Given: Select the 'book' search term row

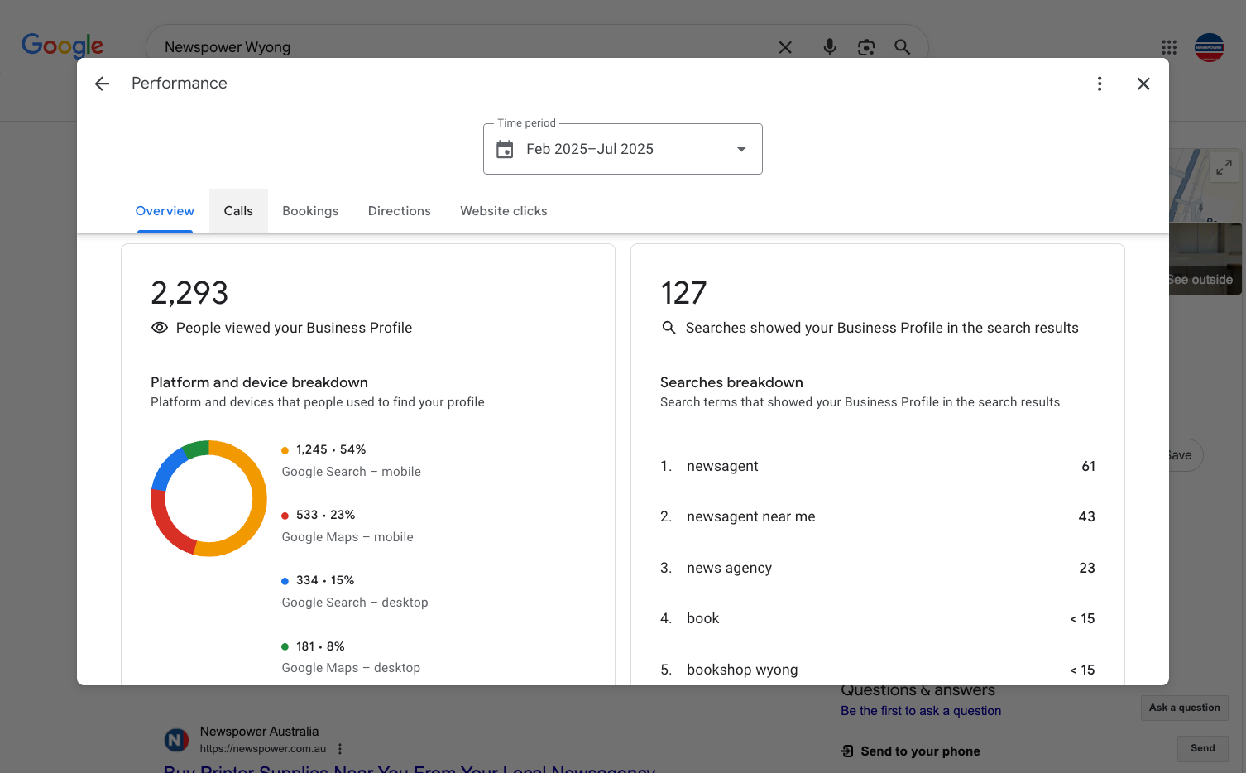Looking at the screenshot, I should [x=878, y=618].
